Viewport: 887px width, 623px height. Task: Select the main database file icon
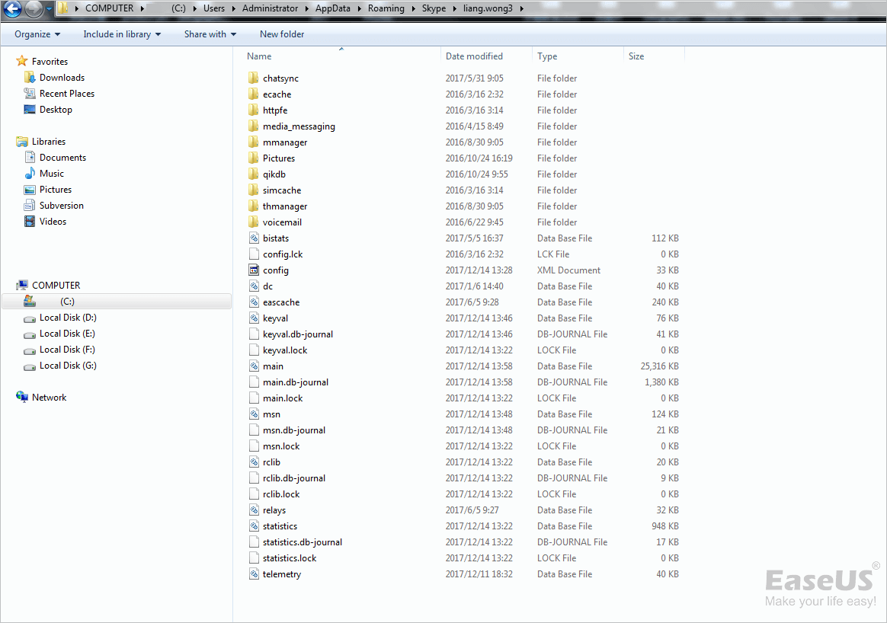click(254, 366)
